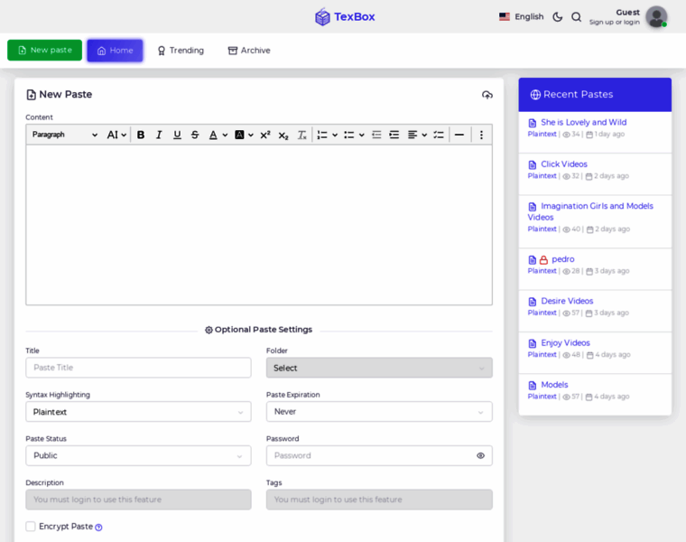Open Imagination Girls and Models Videos paste
686x542 pixels.
[590, 211]
